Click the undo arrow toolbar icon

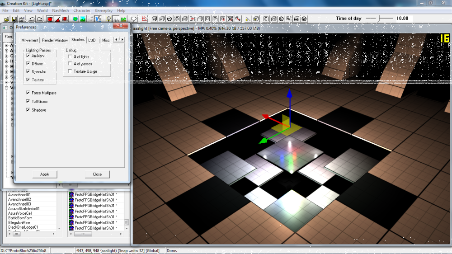pos(32,19)
